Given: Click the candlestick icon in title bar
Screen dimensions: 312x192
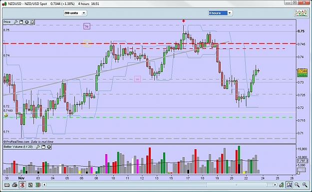Looking at the screenshot, I should pos(4,4).
